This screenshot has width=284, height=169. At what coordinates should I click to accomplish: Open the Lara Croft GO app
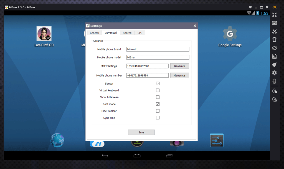(44, 37)
